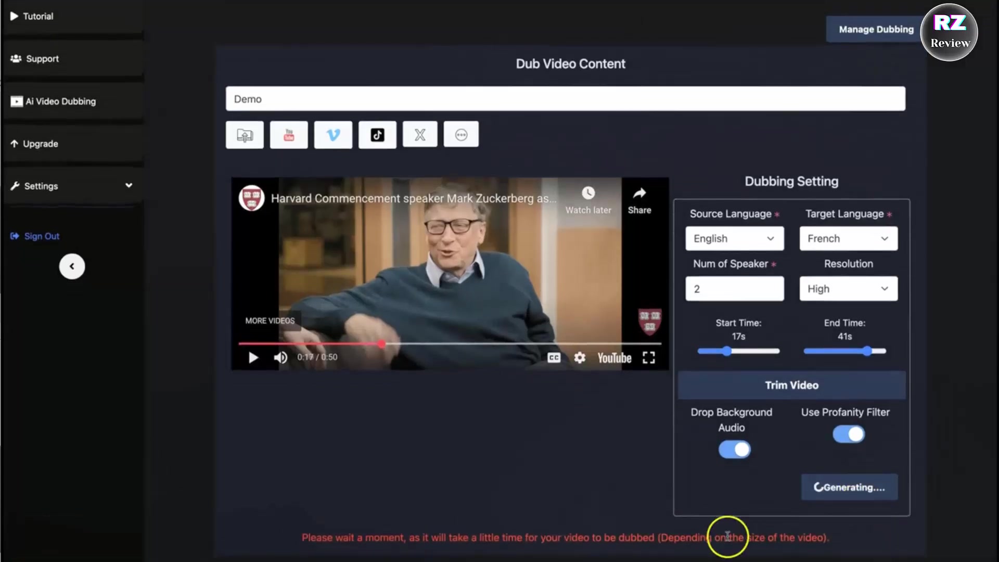Open the Source Language dropdown
Viewport: 999px width, 562px height.
(735, 238)
